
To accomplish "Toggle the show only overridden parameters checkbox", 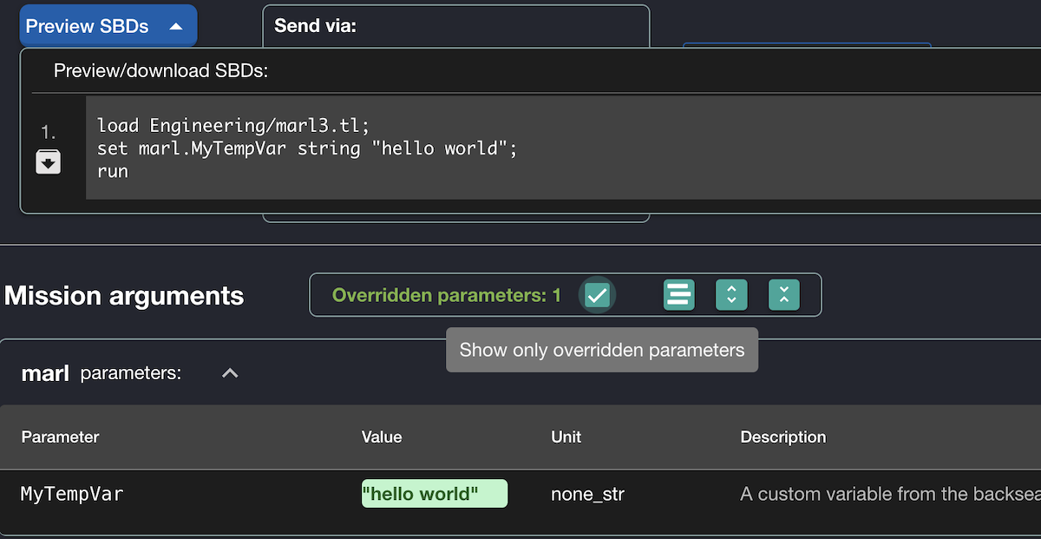I will point(597,295).
